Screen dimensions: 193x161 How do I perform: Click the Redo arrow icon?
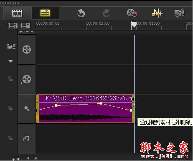106,13
